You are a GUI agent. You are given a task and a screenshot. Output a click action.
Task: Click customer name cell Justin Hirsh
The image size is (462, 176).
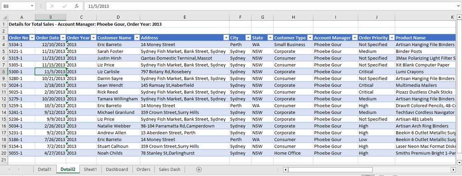coord(118,58)
